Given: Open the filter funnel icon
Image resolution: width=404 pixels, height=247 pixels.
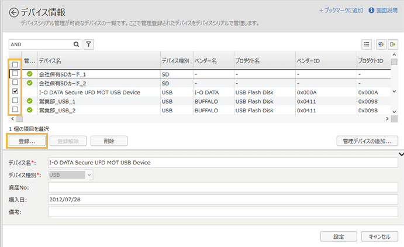Looking at the screenshot, I should pyautogui.click(x=89, y=44).
